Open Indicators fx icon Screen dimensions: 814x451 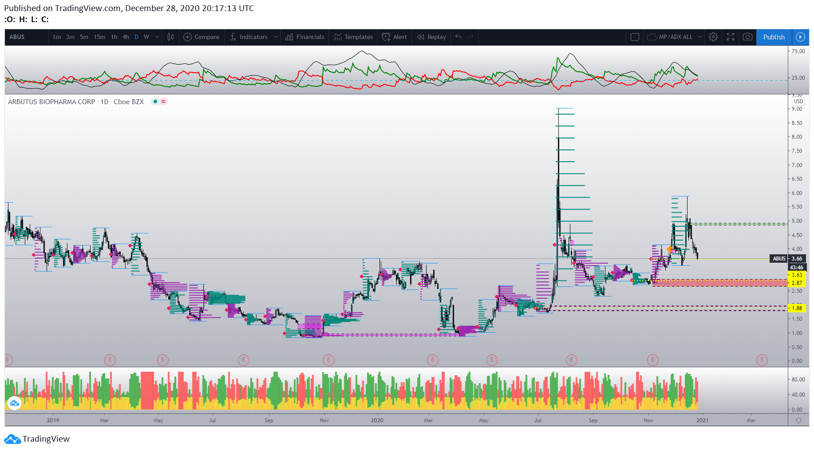tap(233, 37)
